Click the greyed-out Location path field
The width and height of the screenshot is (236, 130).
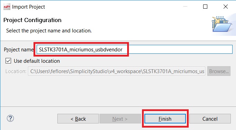click(116, 71)
